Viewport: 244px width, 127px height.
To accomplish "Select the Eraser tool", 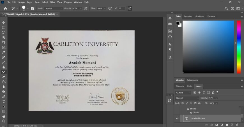I will click(4, 77).
